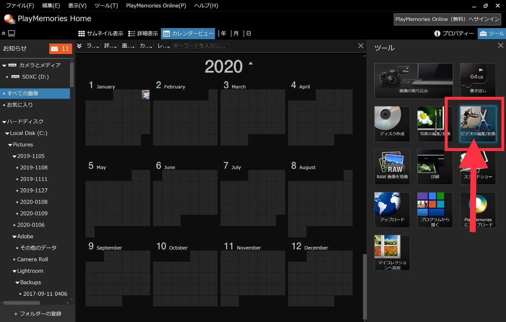Screen dimensions: 506x322
Task: Switch to 詳細表示 detail view
Action: coord(143,33)
